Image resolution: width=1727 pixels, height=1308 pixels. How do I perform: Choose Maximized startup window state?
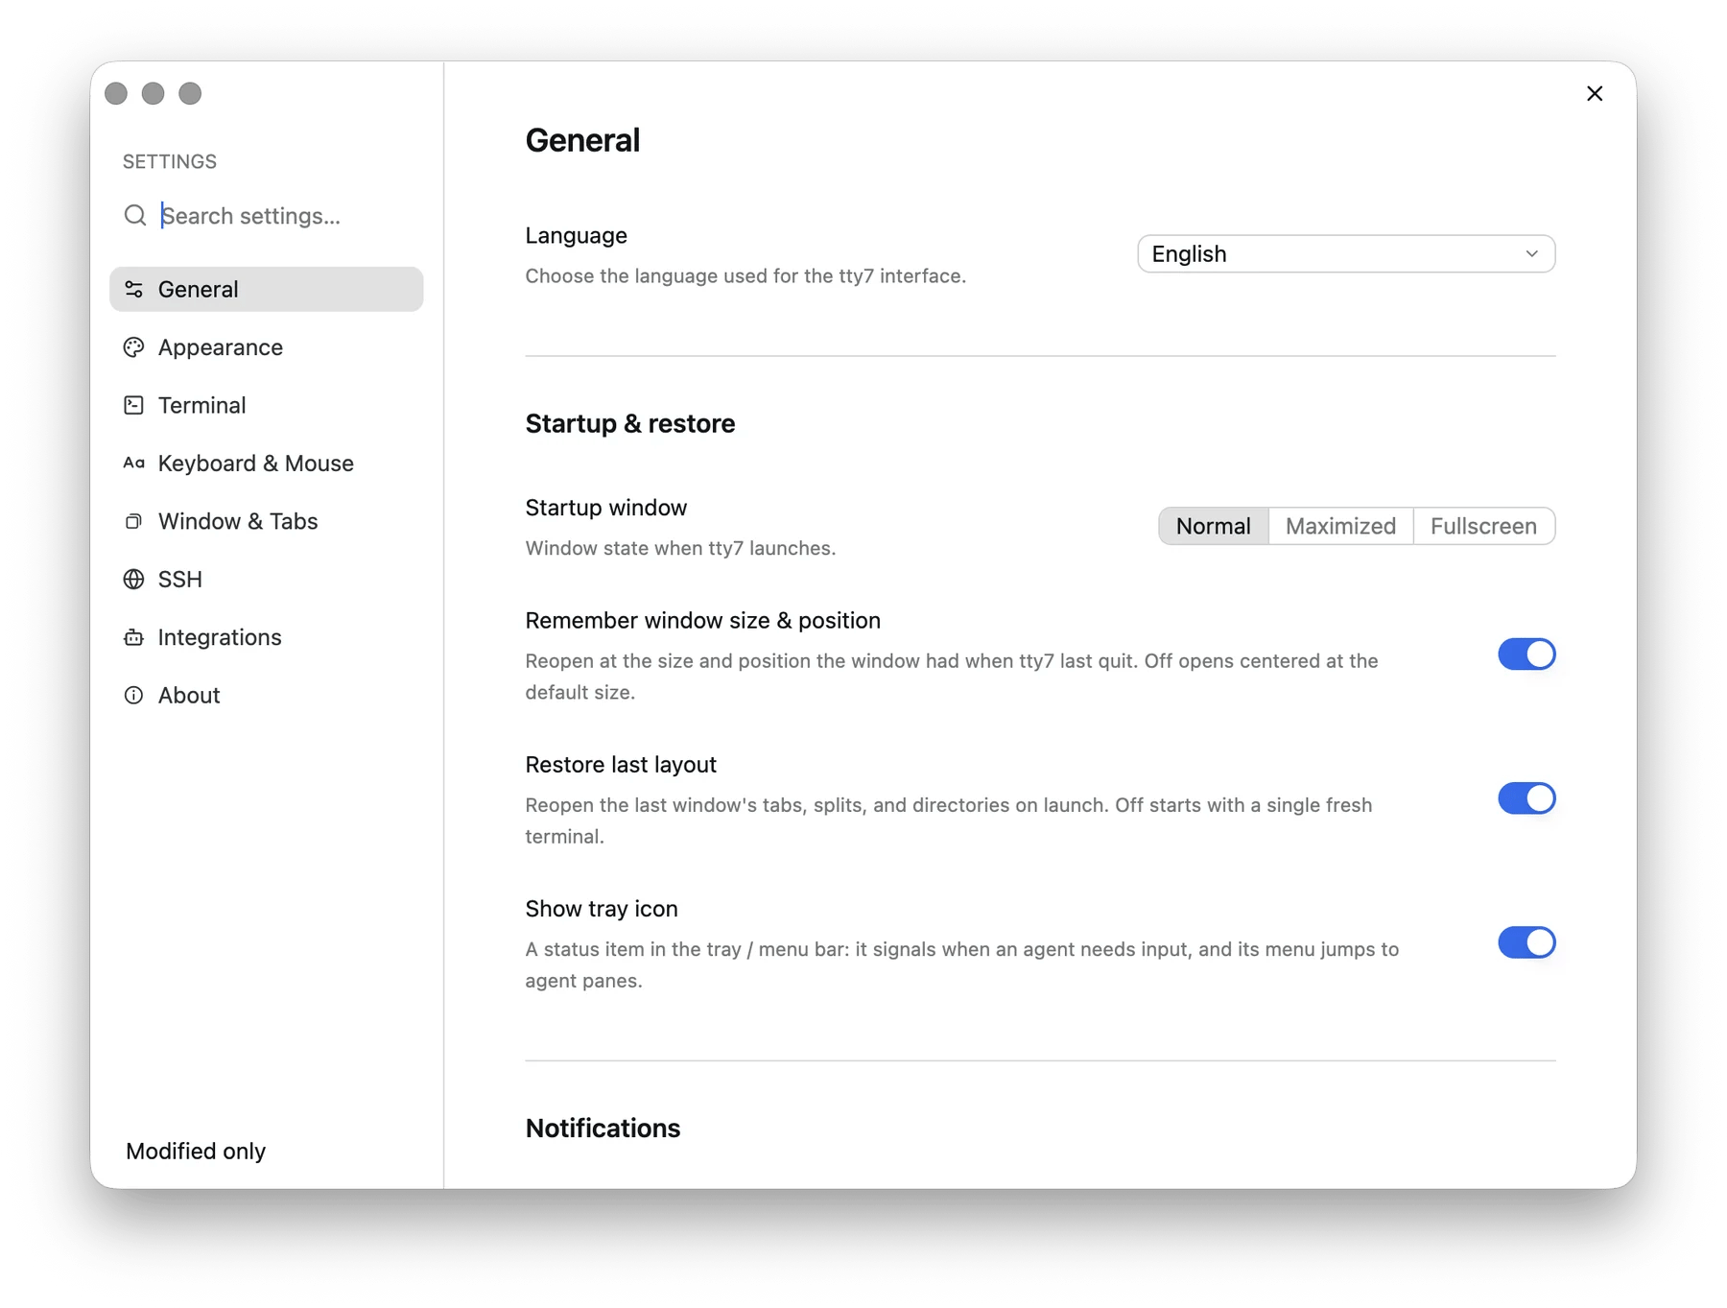pyautogui.click(x=1340, y=526)
